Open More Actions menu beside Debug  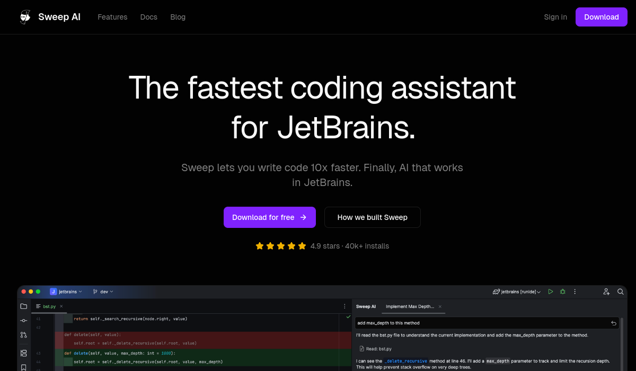574,291
